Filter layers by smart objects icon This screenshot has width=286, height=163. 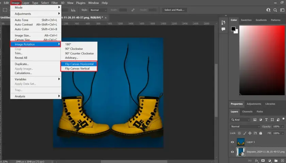tap(278, 120)
